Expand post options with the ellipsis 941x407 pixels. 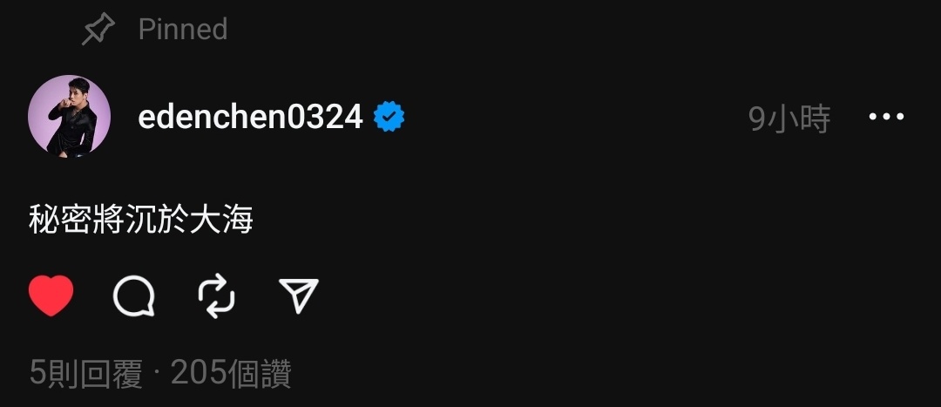886,117
